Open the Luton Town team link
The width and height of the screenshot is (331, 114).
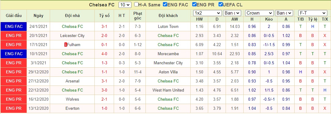point(168,27)
